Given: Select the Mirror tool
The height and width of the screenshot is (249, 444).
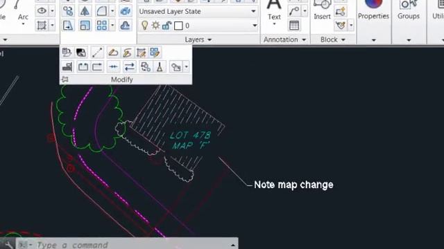Looking at the screenshot, I should 85,11.
